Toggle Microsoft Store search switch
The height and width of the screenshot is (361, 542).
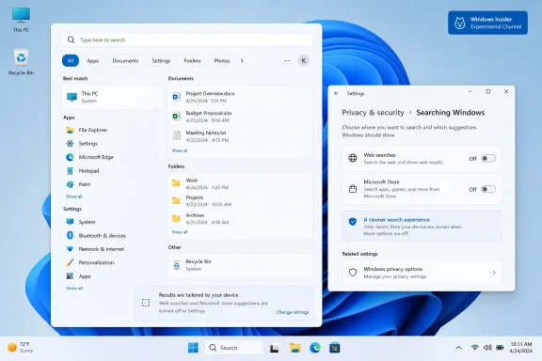(488, 189)
